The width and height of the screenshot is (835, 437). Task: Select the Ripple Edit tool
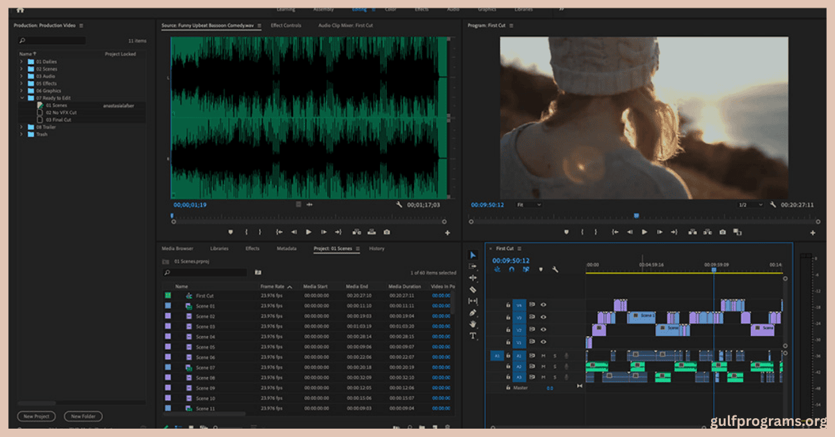473,278
